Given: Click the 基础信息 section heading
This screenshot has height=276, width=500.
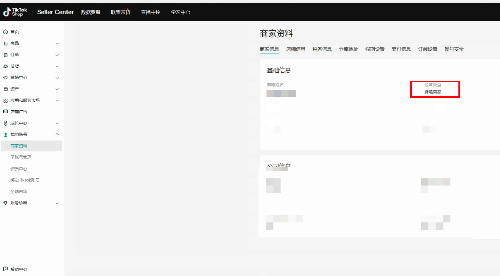Looking at the screenshot, I should coord(279,70).
